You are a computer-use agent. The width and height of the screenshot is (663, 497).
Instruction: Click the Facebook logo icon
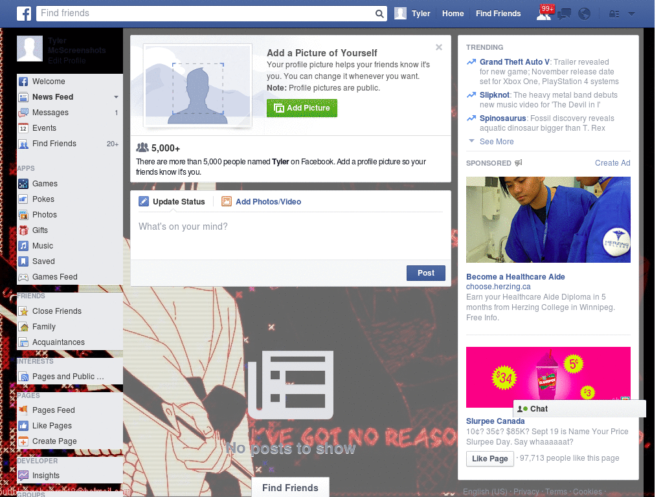(24, 14)
